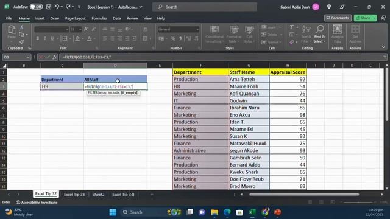Viewport: 390px width, 219px height.
Task: Open the Comments pane button
Action: pyautogui.click(x=338, y=18)
